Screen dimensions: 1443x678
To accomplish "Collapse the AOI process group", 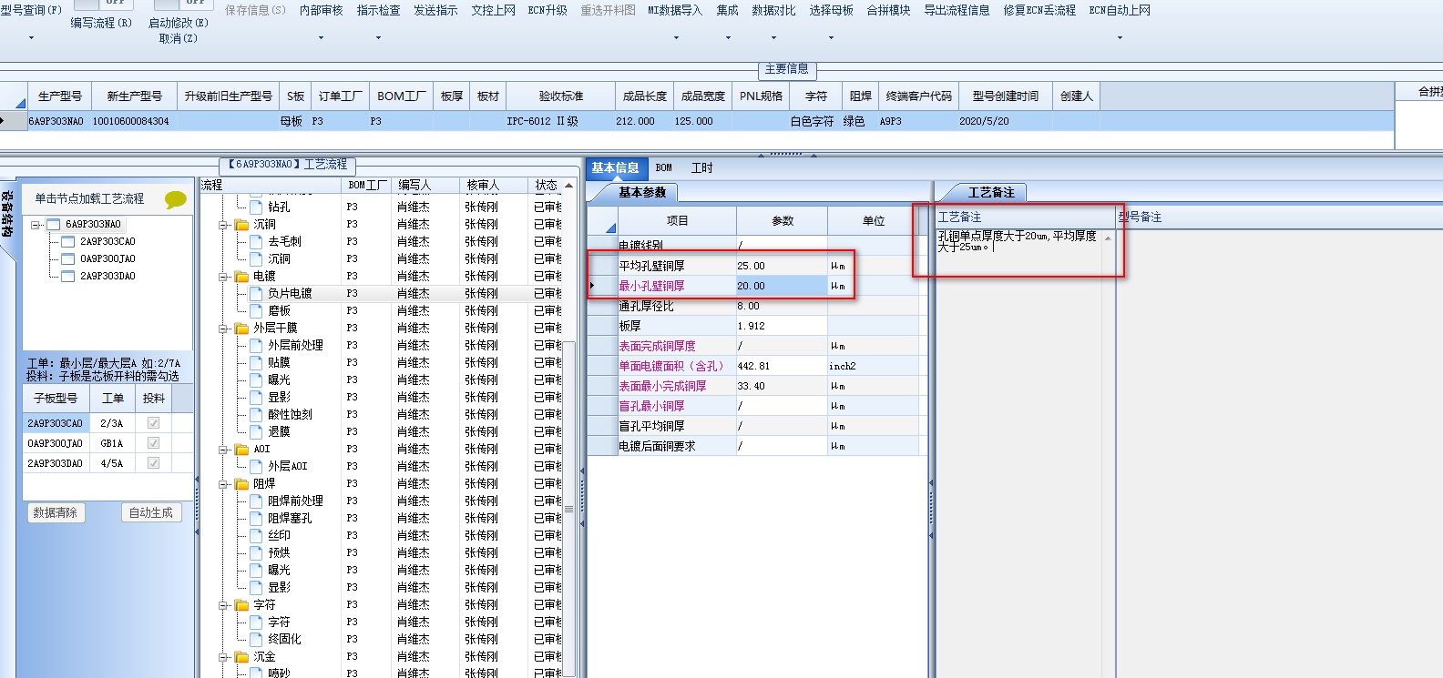I will pyautogui.click(x=223, y=450).
